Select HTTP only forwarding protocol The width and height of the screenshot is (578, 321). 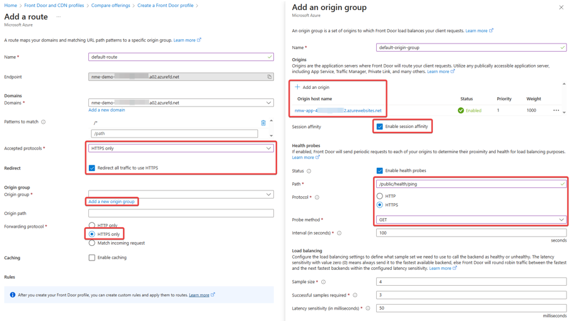click(91, 225)
